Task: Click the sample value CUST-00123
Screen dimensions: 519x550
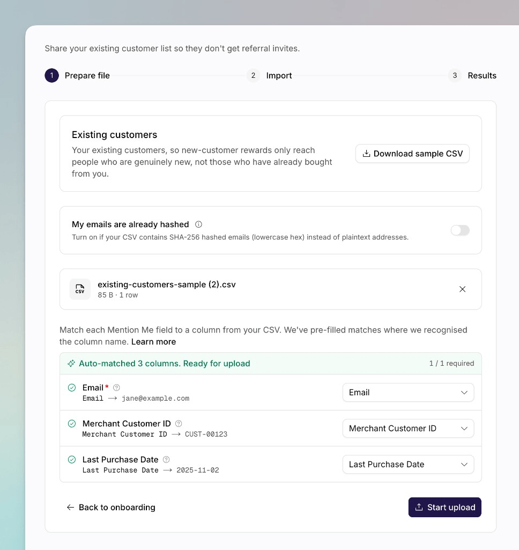Action: click(206, 434)
